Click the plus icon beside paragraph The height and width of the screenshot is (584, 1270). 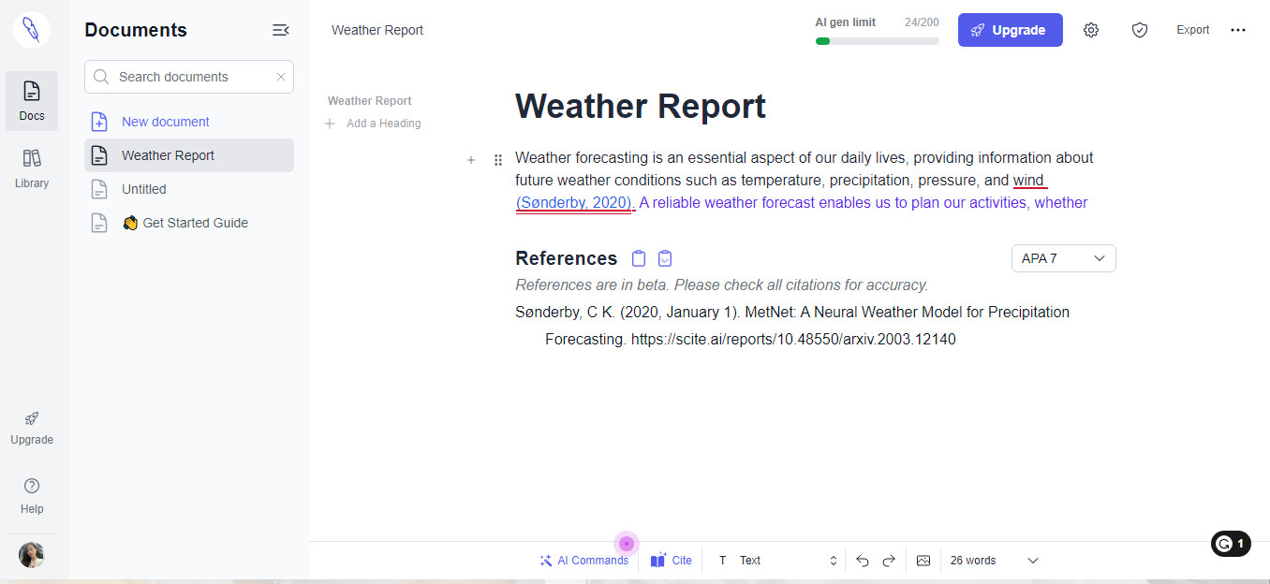(471, 160)
